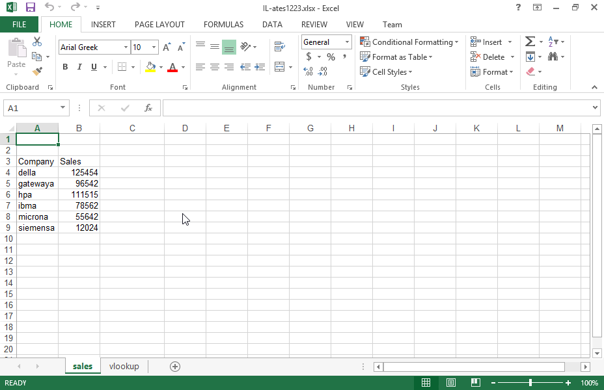Open the font size dropdown

(x=154, y=47)
